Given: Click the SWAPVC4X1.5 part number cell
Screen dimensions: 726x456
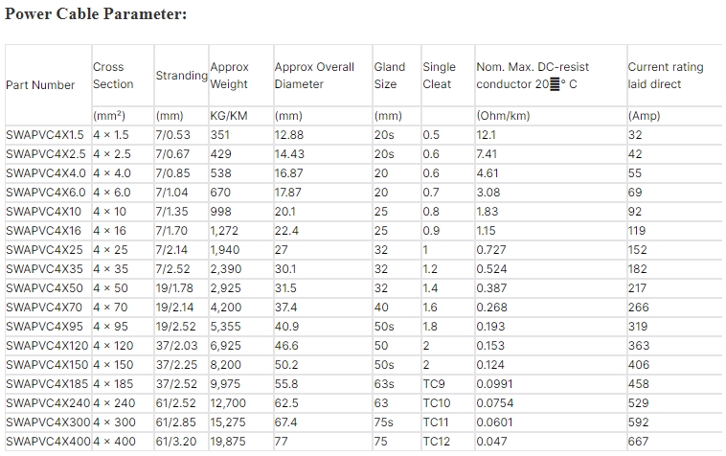Looking at the screenshot, I should coord(45,135).
